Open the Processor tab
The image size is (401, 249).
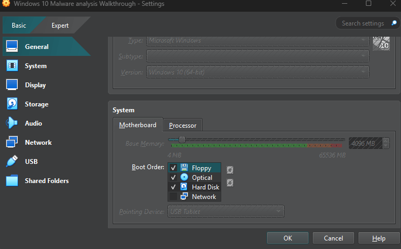click(x=182, y=126)
